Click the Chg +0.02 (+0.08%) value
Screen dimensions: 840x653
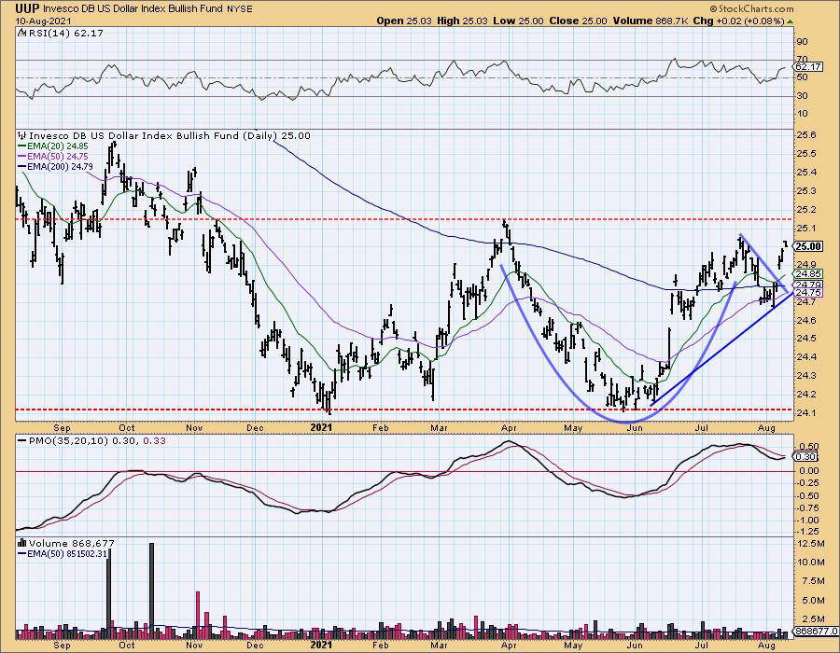pos(738,21)
